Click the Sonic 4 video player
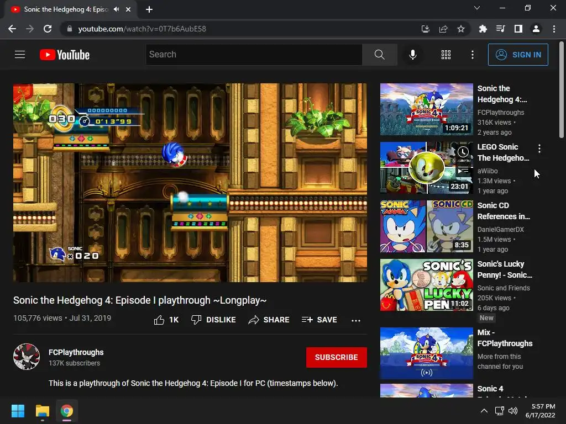Screen dimensions: 566x424 tap(190, 182)
